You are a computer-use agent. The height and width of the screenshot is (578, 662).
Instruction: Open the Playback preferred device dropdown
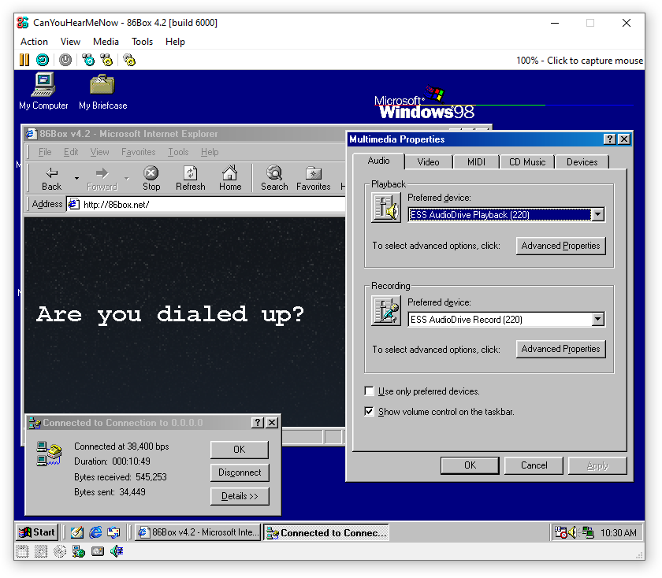click(x=597, y=215)
